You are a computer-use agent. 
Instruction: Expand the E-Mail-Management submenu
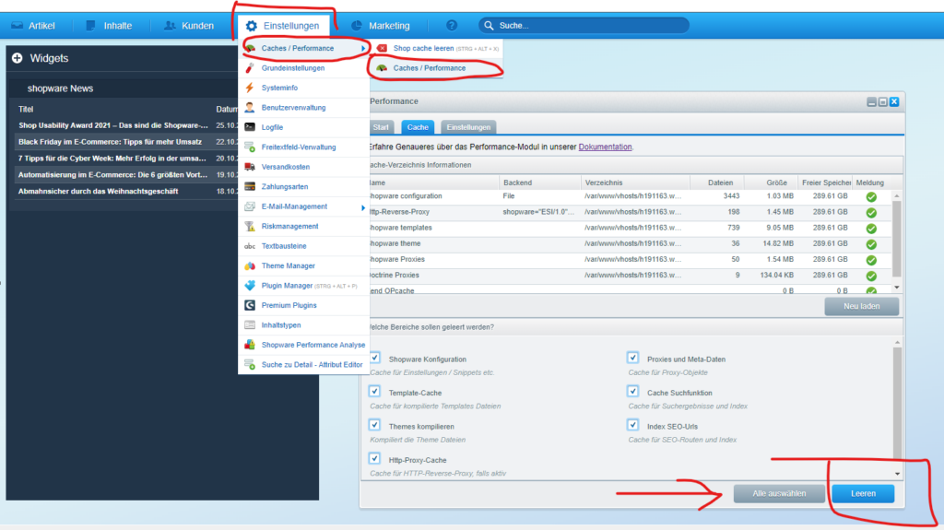coord(362,206)
